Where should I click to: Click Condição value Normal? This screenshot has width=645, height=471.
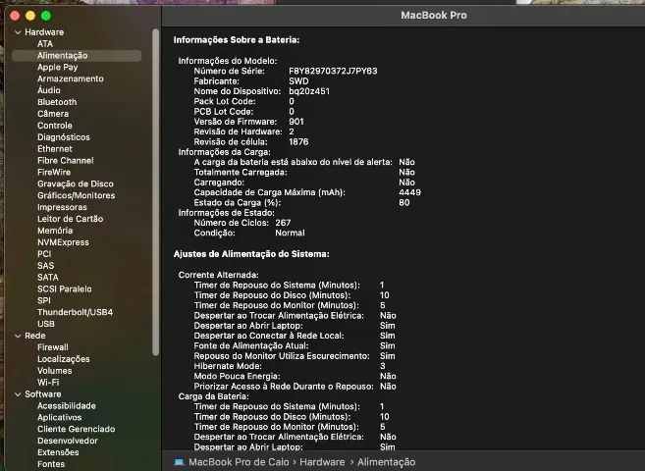[x=290, y=233]
